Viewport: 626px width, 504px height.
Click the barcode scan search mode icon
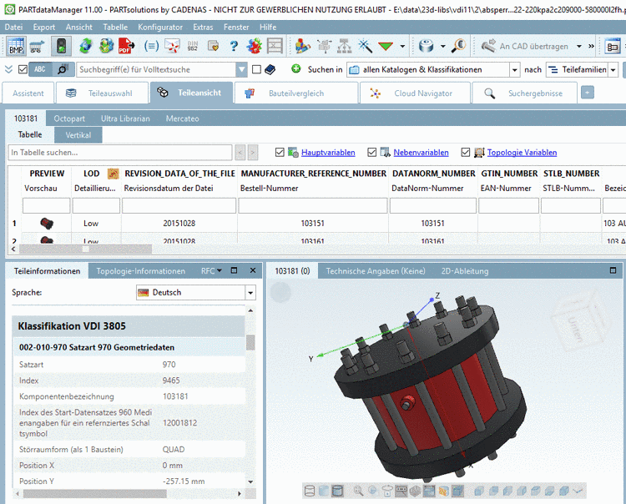coord(63,69)
